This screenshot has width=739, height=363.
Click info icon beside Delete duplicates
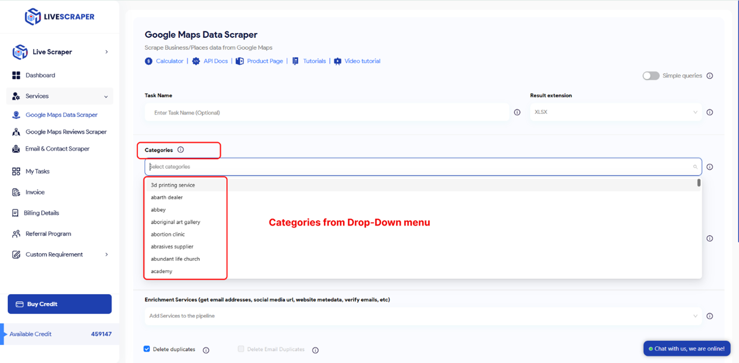click(206, 350)
